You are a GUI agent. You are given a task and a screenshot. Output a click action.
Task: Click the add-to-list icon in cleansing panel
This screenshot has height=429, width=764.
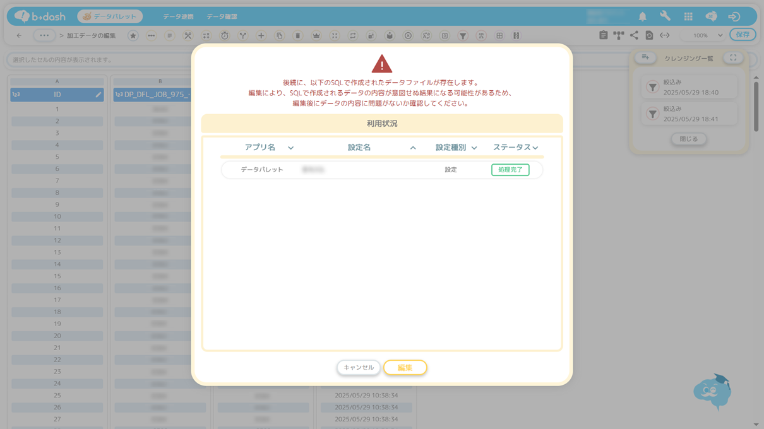click(x=645, y=57)
